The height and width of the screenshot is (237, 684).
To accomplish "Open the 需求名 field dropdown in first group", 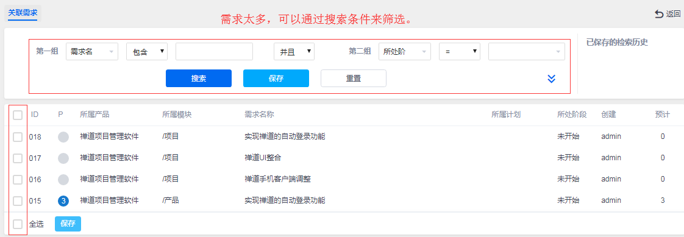I will (92, 51).
